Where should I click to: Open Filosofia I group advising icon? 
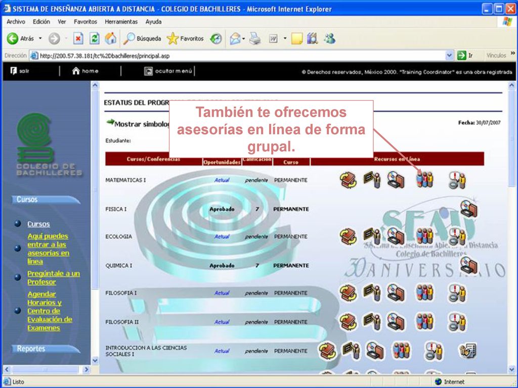pyautogui.click(x=424, y=293)
